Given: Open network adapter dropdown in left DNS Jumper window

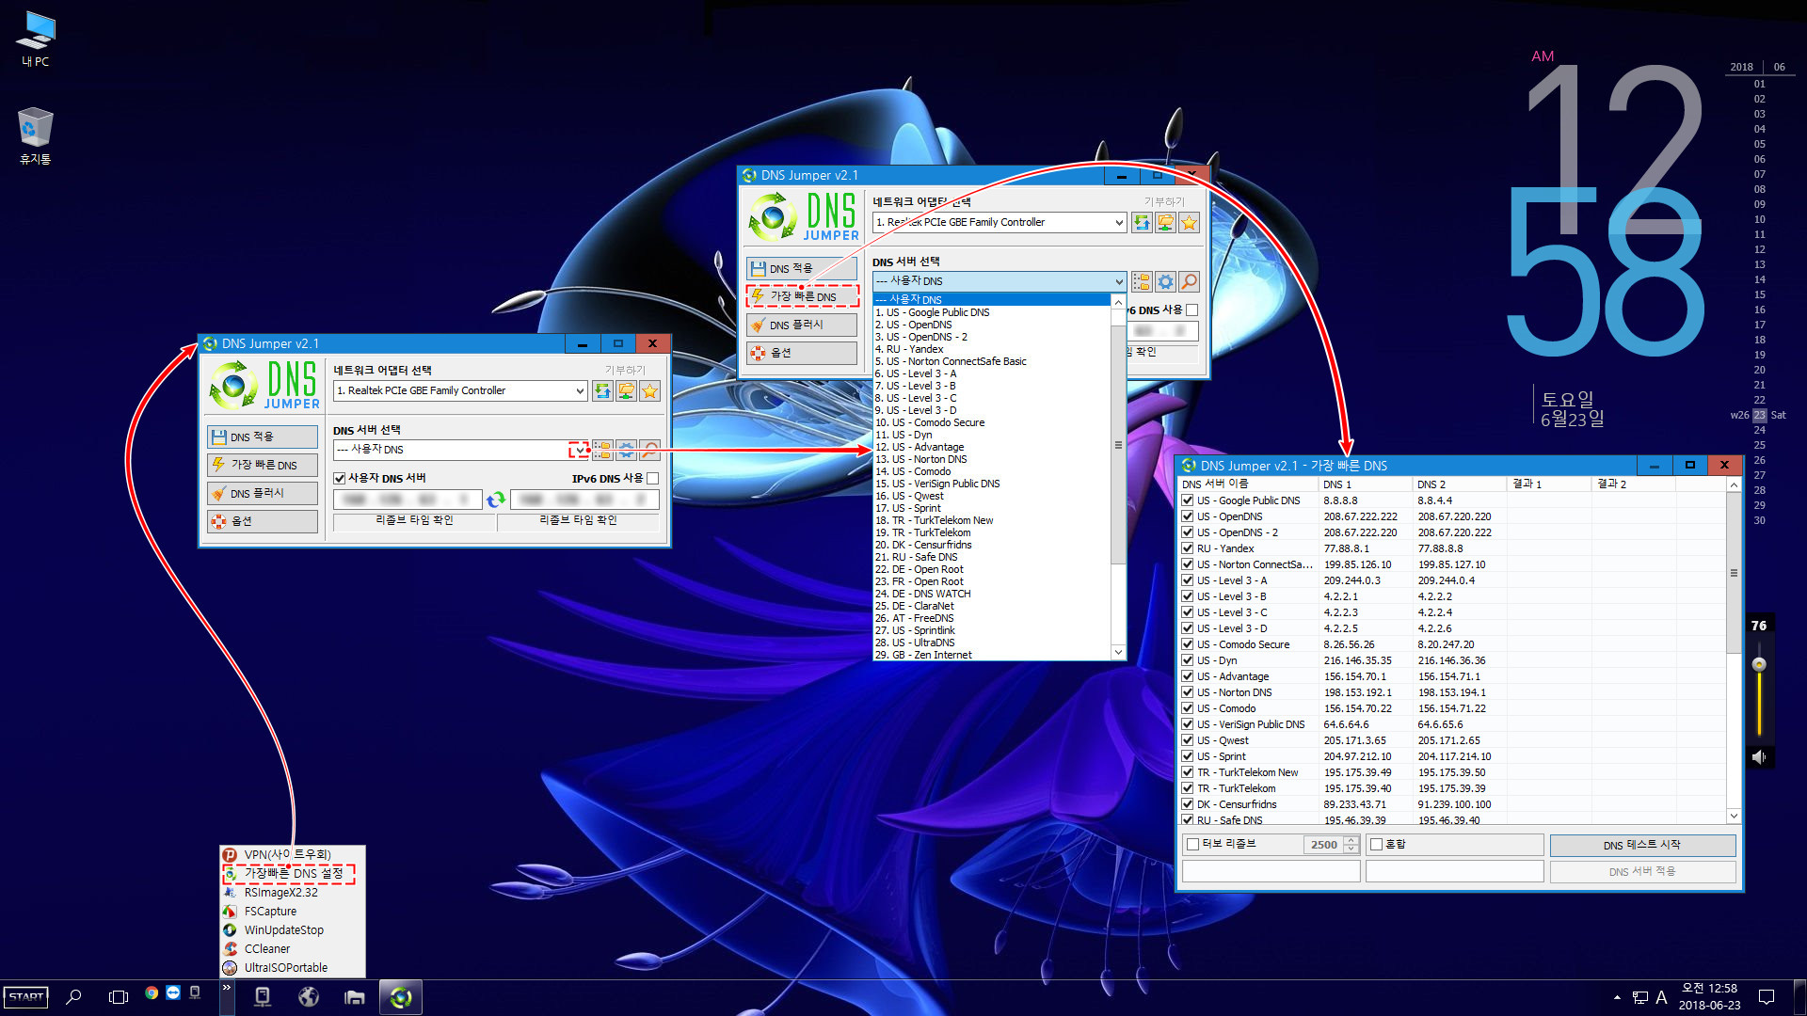Looking at the screenshot, I should tap(580, 391).
